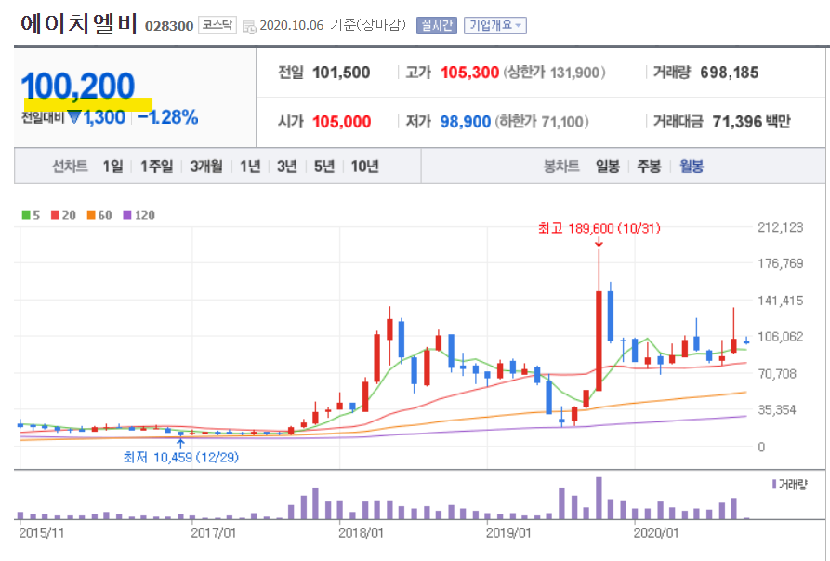Click the 코스닥 market badge
Viewport: 830px width, 561px height.
point(217,25)
